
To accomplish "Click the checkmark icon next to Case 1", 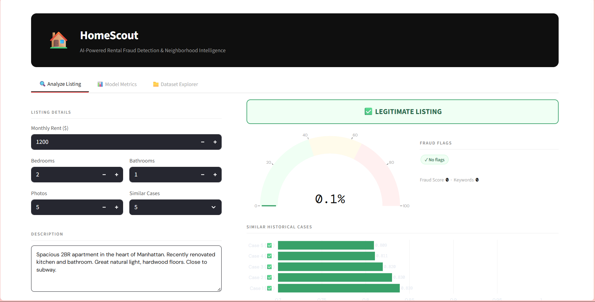I will [x=270, y=288].
